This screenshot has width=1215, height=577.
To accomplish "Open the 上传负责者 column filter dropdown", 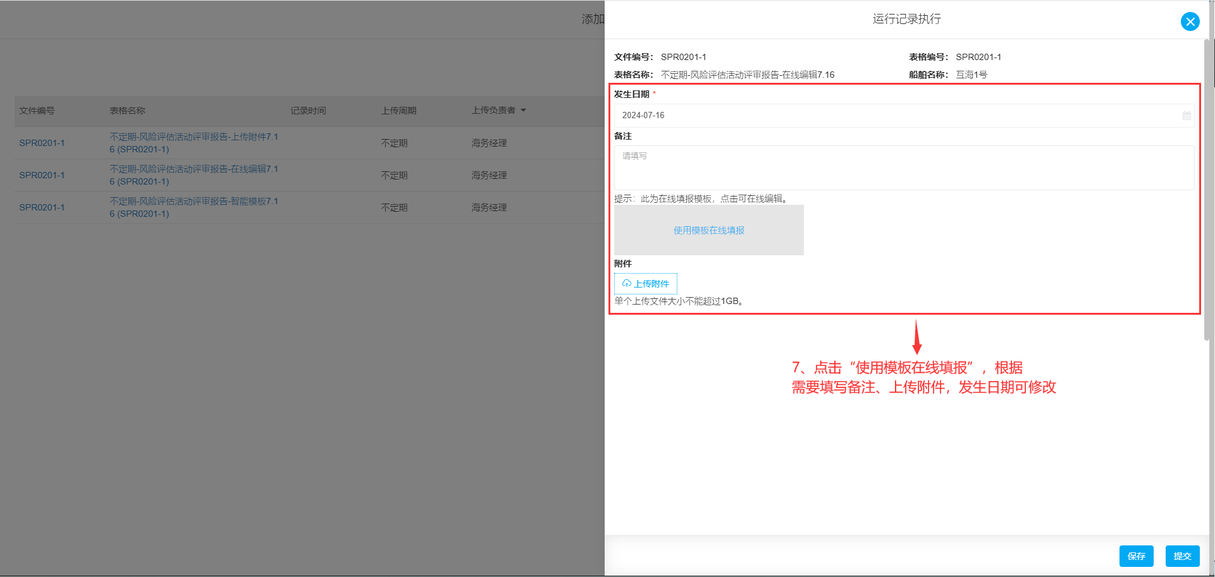I will (x=523, y=111).
